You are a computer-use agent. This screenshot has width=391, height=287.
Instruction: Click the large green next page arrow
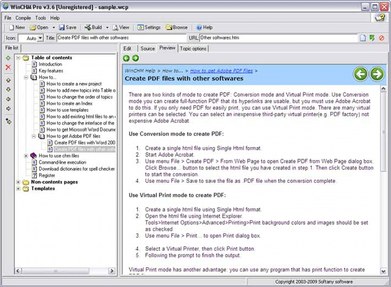point(377,74)
